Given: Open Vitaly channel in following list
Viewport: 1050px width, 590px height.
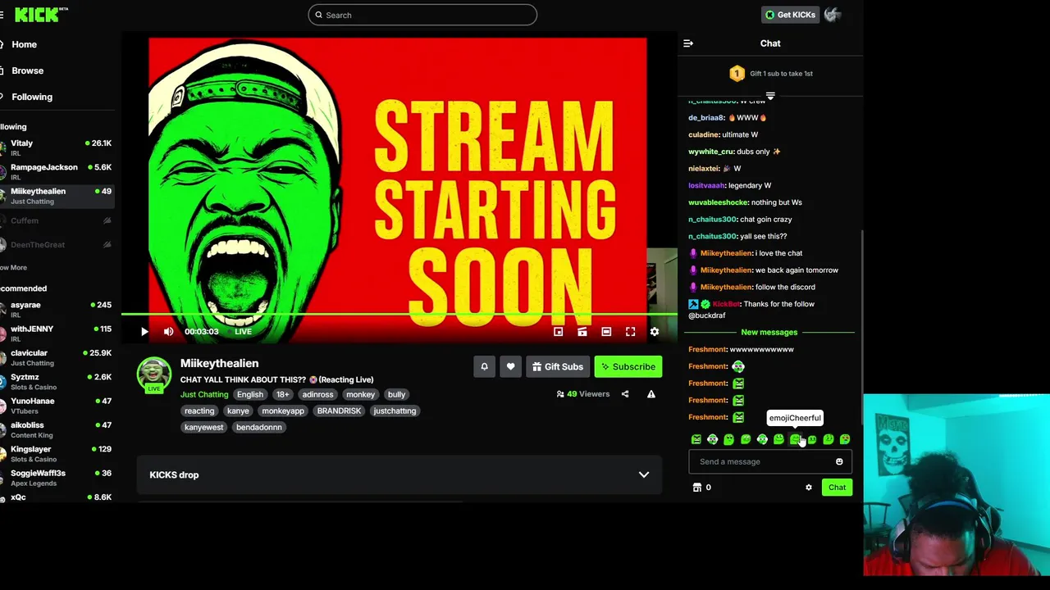Looking at the screenshot, I should pyautogui.click(x=57, y=147).
